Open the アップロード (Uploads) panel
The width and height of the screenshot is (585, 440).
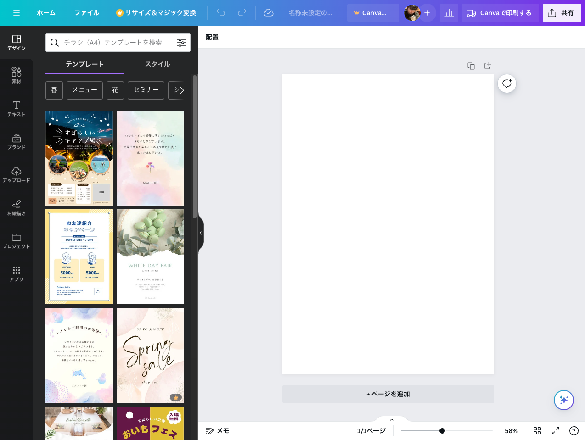tap(16, 174)
